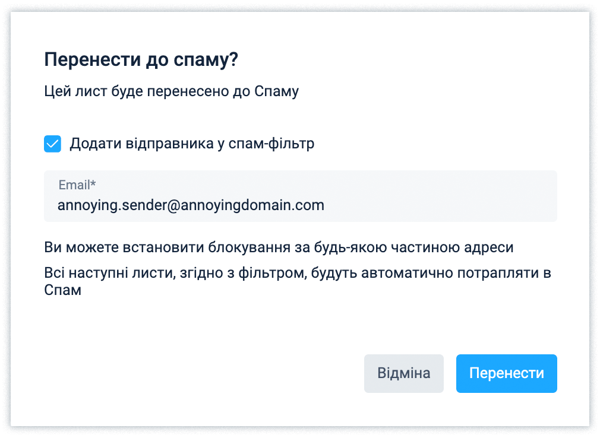Click the "Цей лист буде перенесено до Спаму" text
Image resolution: width=600 pixels, height=438 pixels.
(171, 91)
